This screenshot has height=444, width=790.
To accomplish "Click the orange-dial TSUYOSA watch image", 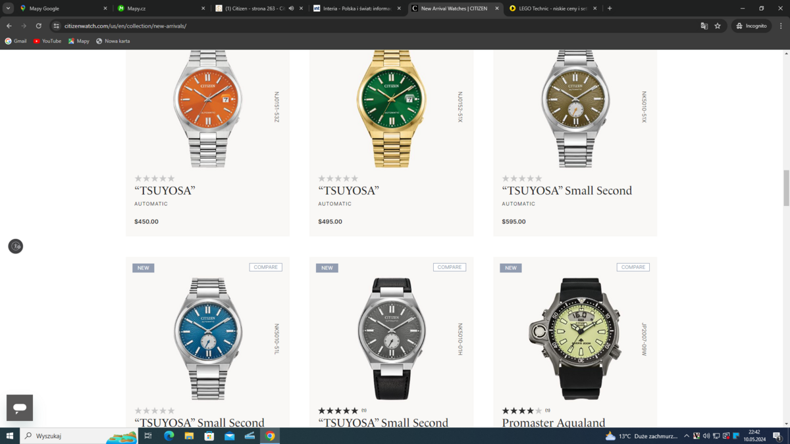I will 207,109.
